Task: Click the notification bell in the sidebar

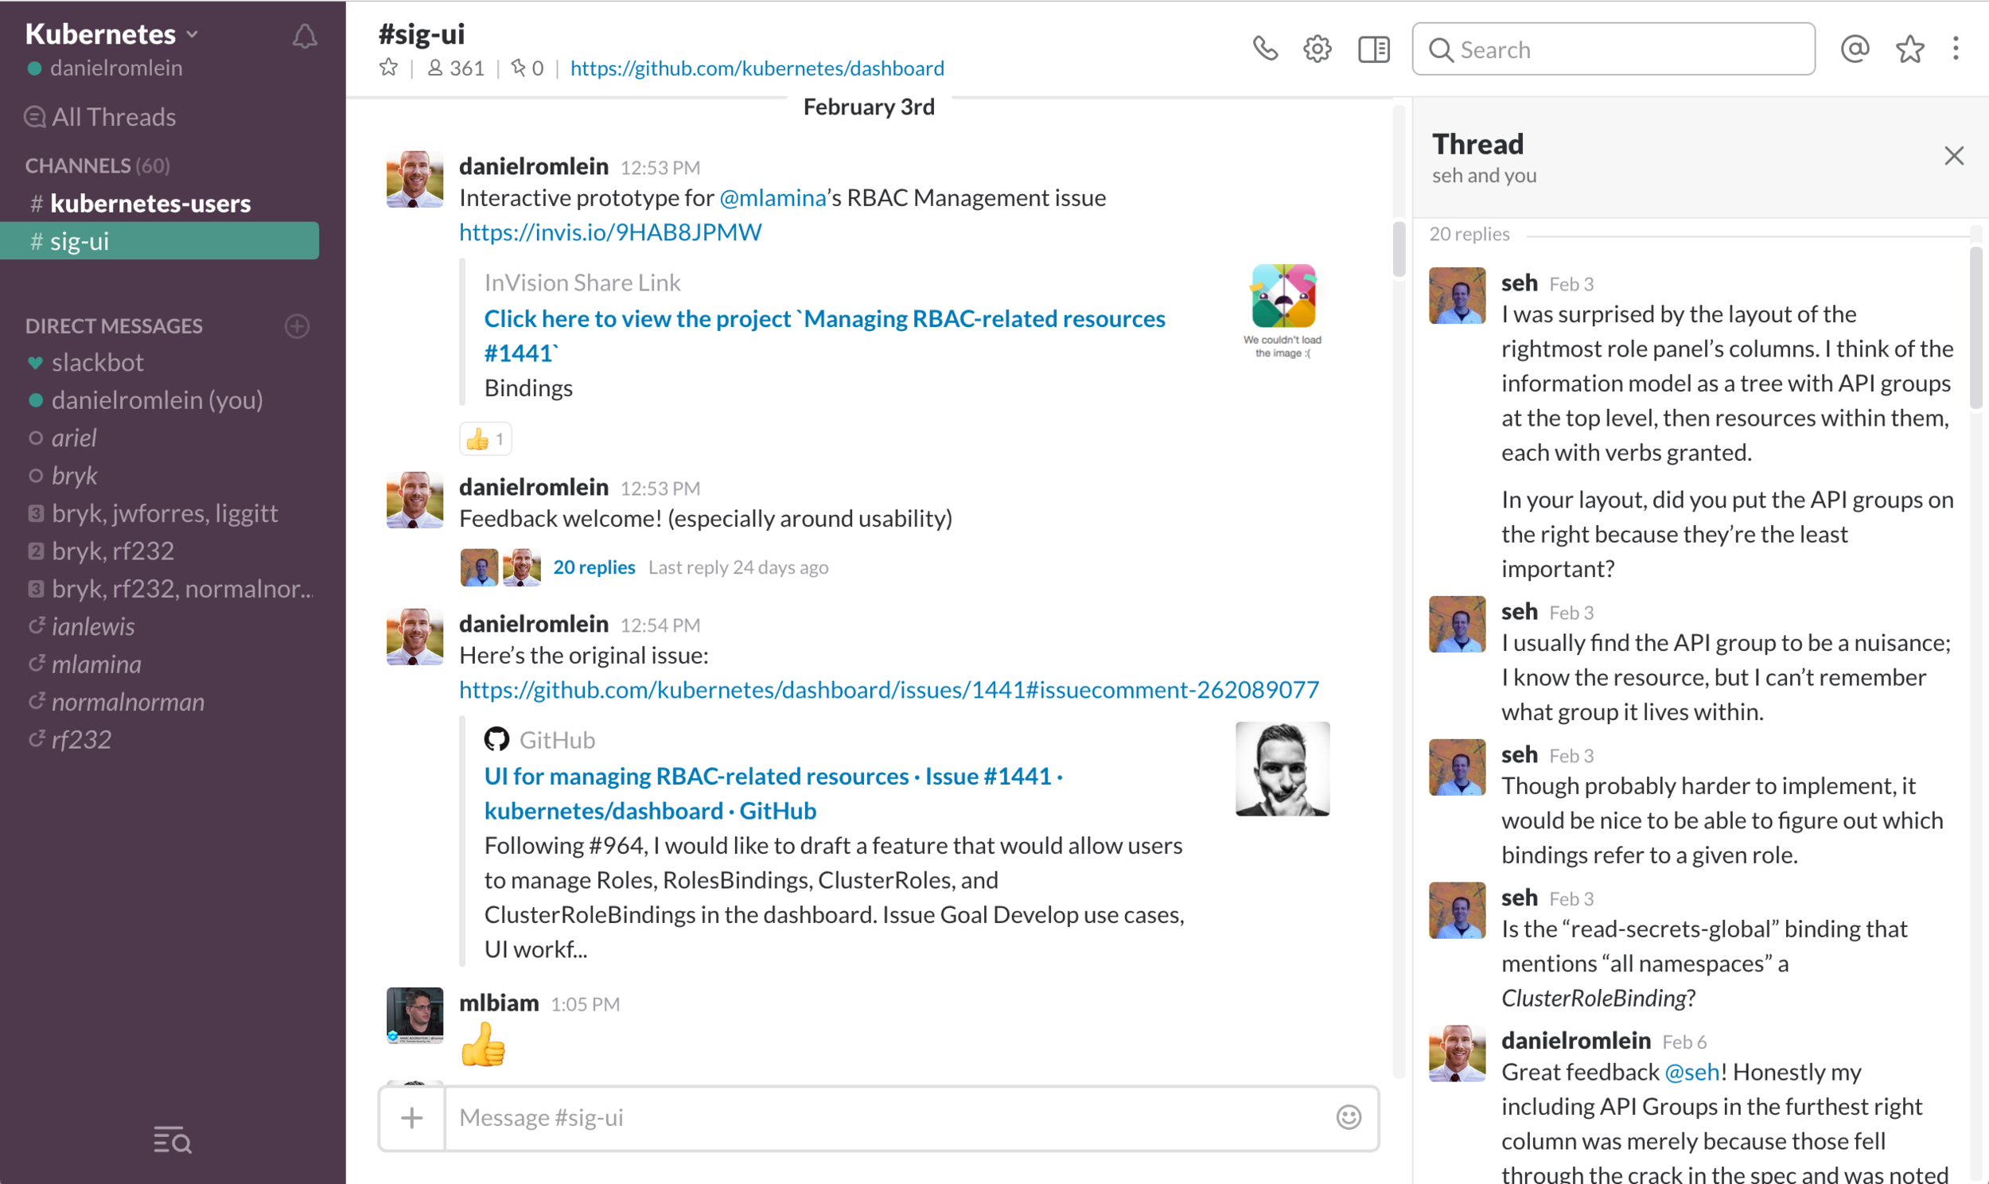Action: [305, 35]
